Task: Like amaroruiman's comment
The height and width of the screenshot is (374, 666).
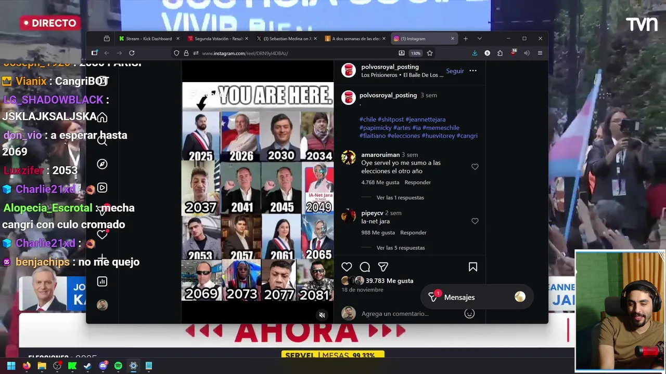Action: coord(475,167)
